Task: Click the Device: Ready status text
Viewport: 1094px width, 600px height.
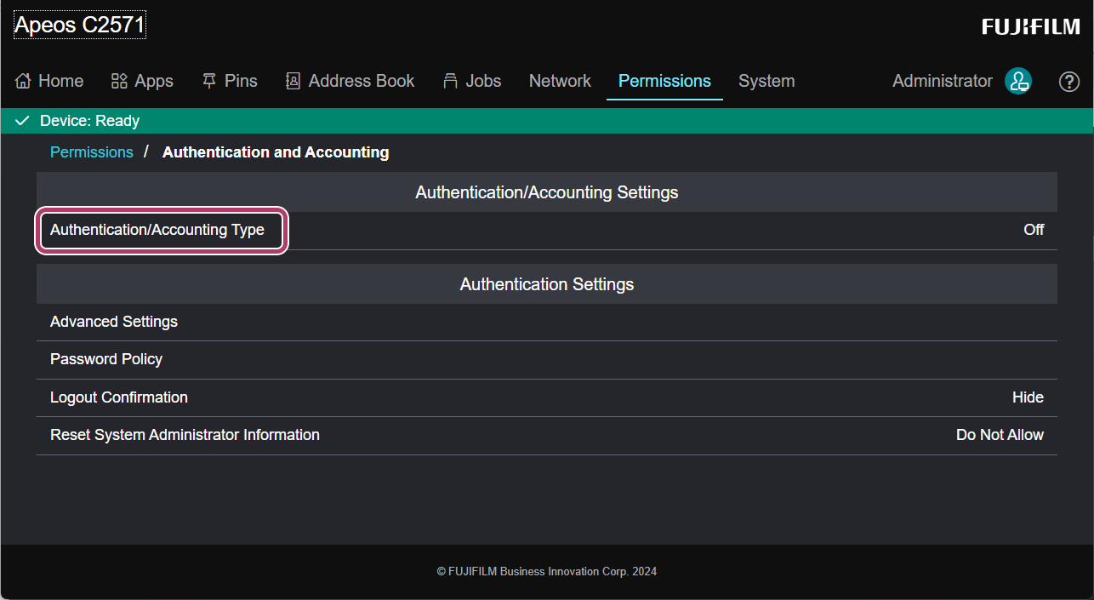Action: (x=89, y=121)
